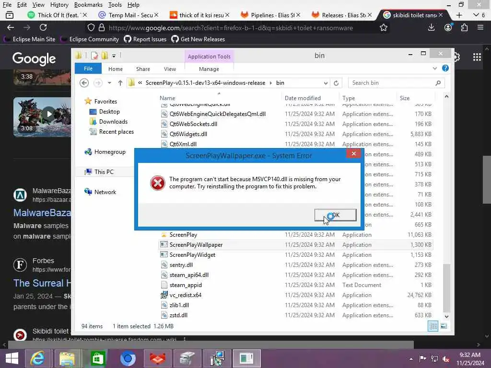This screenshot has height=368, width=491.
Task: Switch Explorer to details view icon
Action: coord(433,326)
